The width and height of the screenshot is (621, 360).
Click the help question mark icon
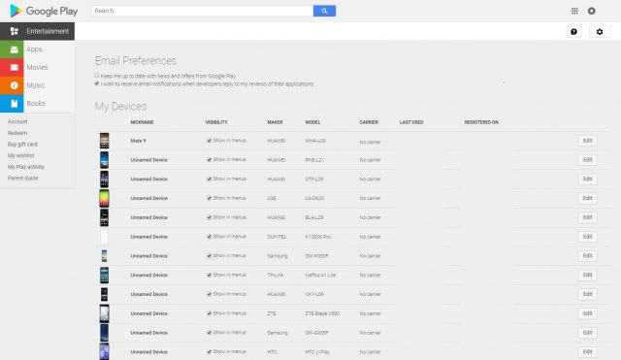[x=573, y=32]
